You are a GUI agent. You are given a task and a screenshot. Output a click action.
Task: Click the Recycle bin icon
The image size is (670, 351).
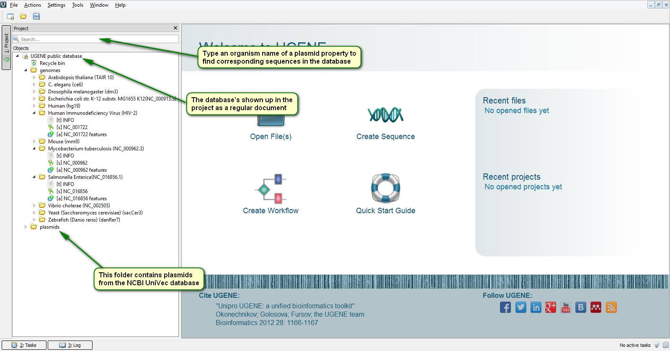tap(34, 63)
